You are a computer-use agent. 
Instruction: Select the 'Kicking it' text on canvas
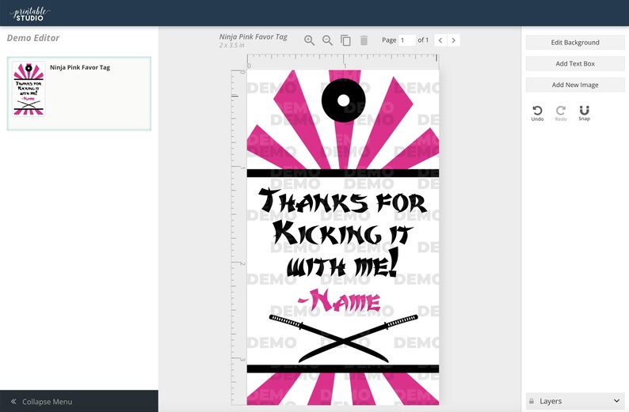342,232
